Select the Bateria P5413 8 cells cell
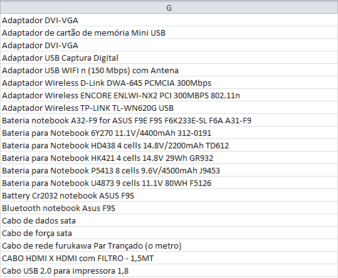Screen dimensions: 338x278 169,170
